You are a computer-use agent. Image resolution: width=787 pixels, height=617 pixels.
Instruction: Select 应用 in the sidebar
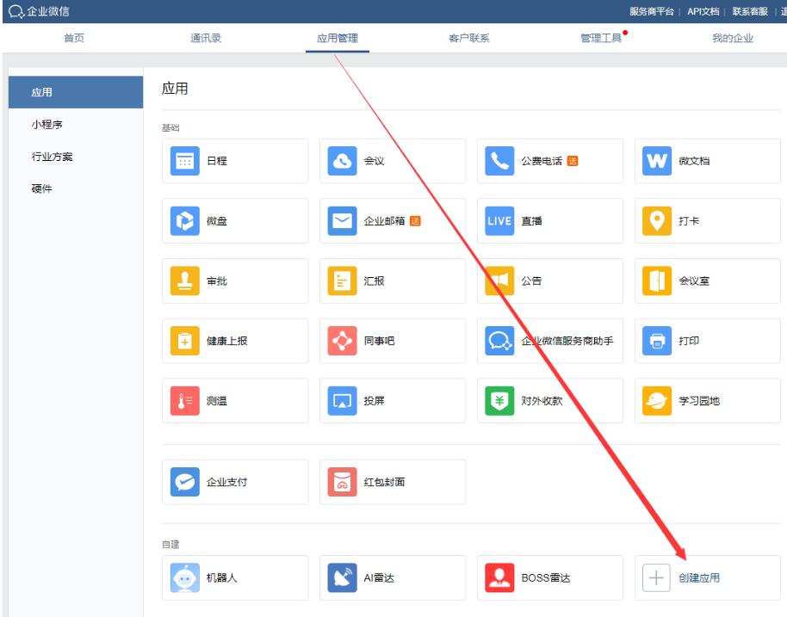(x=76, y=92)
